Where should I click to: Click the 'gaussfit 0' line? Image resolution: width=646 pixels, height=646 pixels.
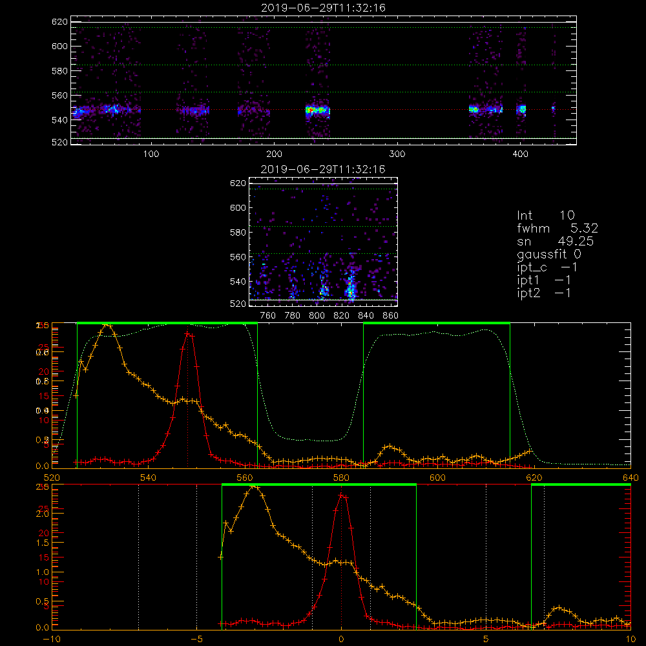tap(549, 254)
